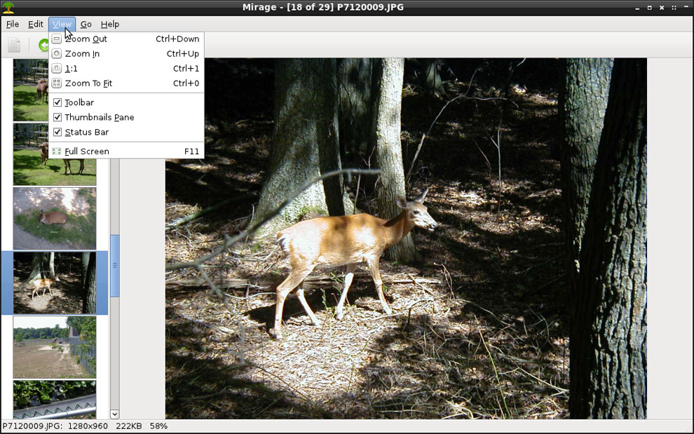Click the 1:1 icon in menu
This screenshot has height=434, width=694.
[x=57, y=69]
